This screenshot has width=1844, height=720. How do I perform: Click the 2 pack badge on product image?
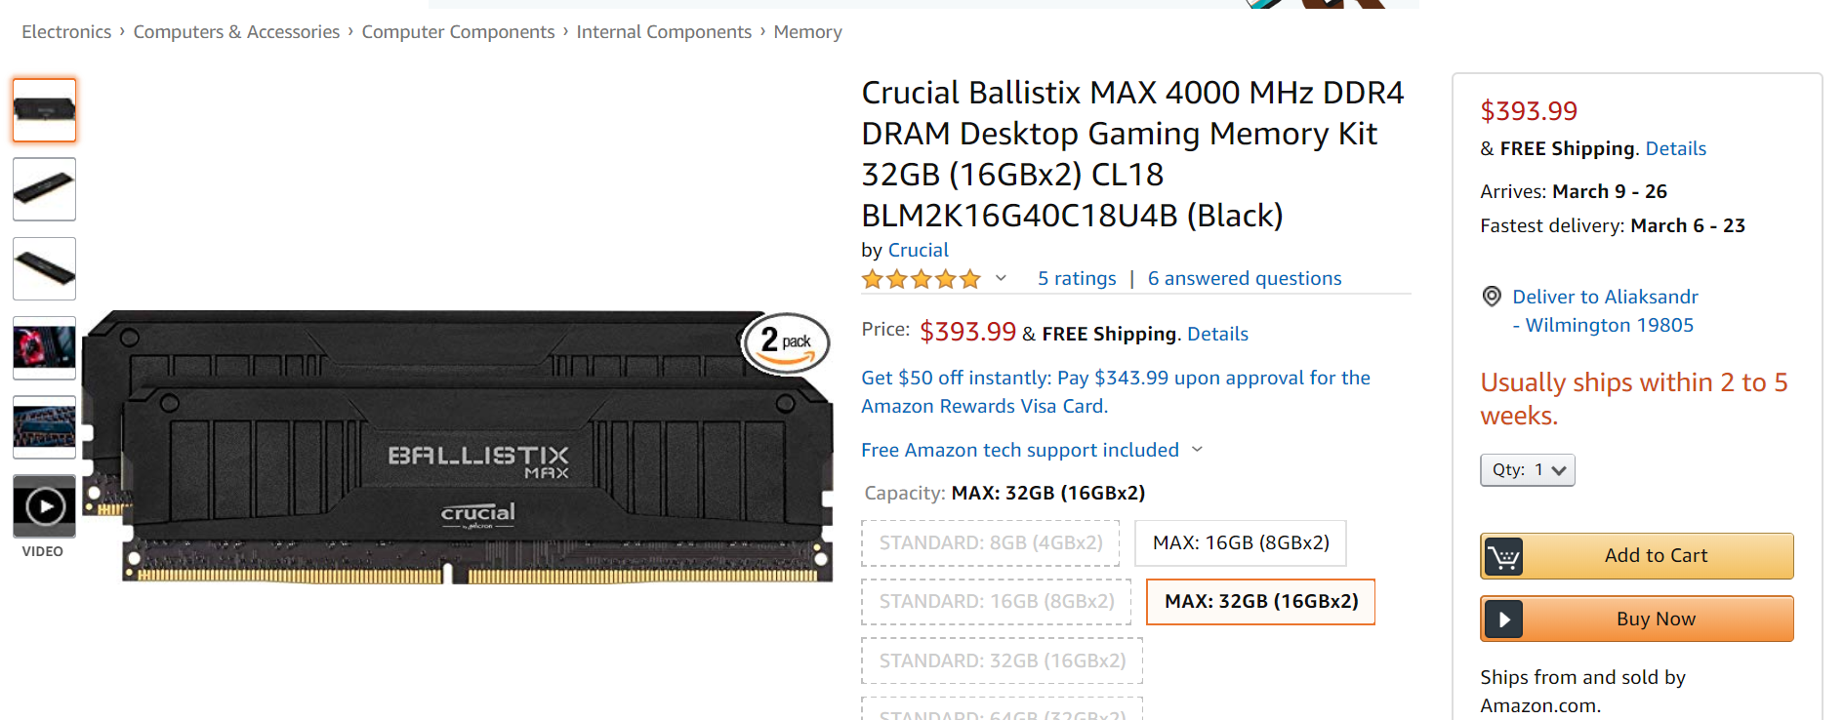786,342
